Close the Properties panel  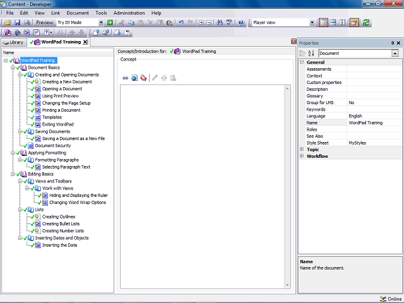398,43
